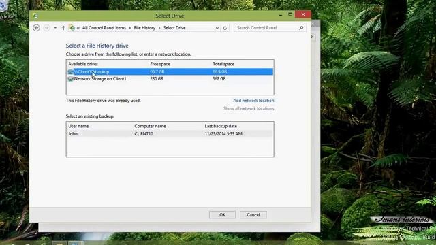Image resolution: width=436 pixels, height=245 pixels.
Task: Open the recent locations dropdown arrow
Action: pos(55,28)
